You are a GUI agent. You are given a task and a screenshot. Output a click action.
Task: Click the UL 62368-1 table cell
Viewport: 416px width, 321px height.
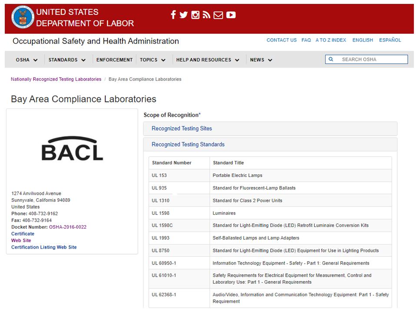pos(179,298)
